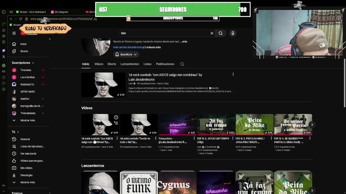Open the YouTube hamburger guide menu

click(x=14, y=33)
